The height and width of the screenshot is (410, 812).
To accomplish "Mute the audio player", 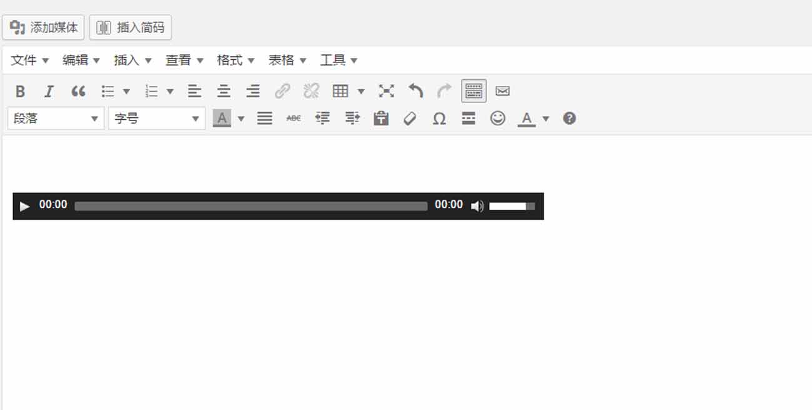I will tap(477, 206).
